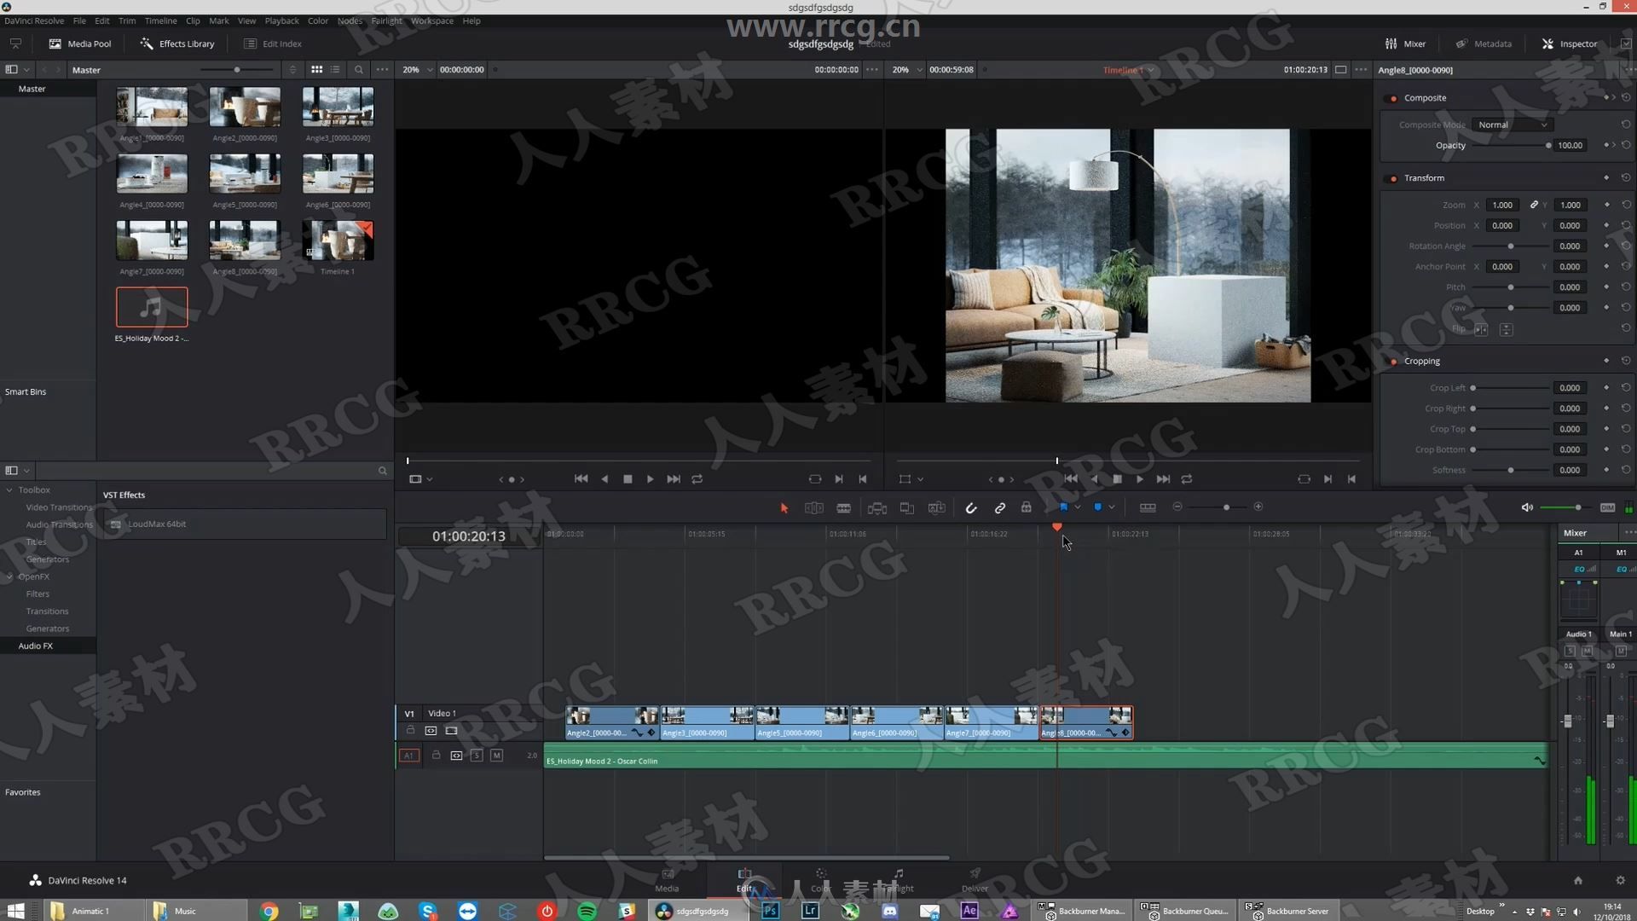Screen dimensions: 1637x921
Task: Open the Timeline 1 name dropdown
Action: pyautogui.click(x=1128, y=70)
